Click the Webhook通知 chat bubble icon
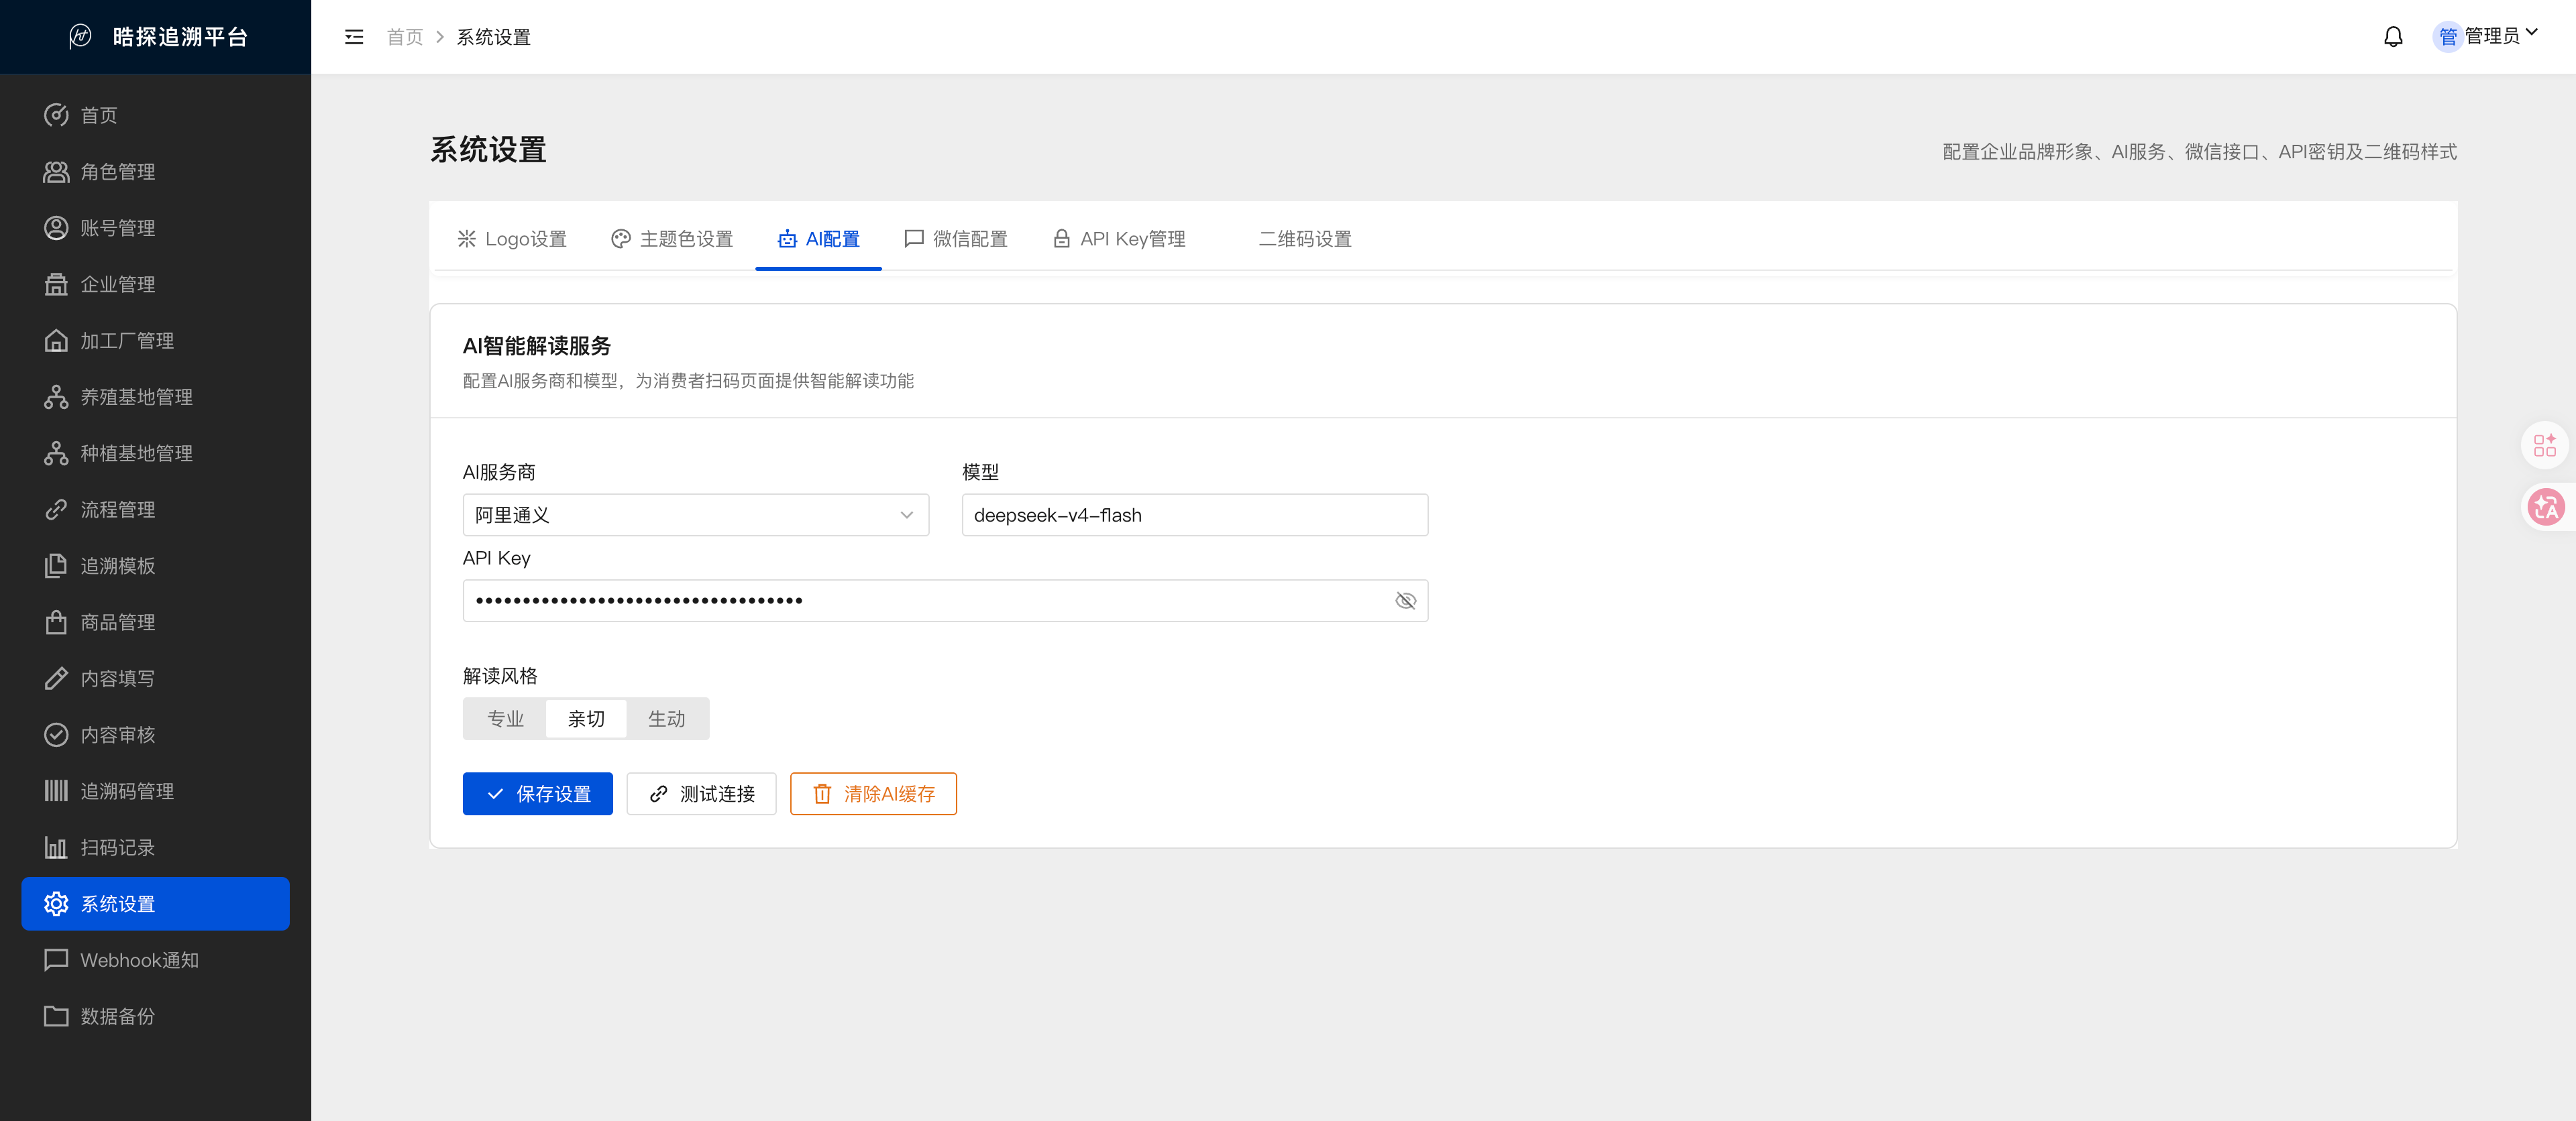This screenshot has width=2576, height=1121. 56,960
